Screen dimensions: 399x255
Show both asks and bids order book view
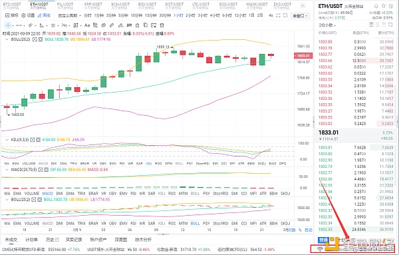[371, 25]
